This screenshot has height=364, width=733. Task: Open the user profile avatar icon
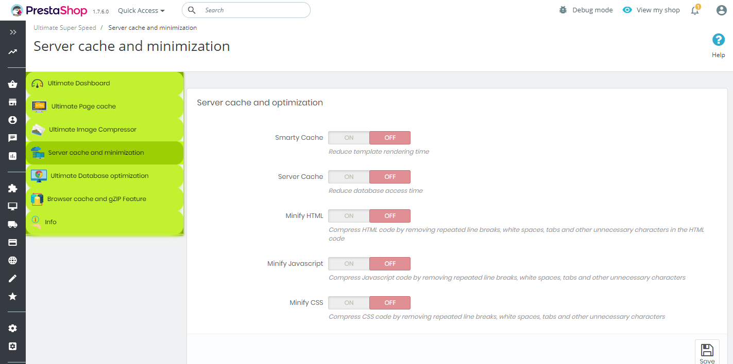pyautogui.click(x=721, y=10)
